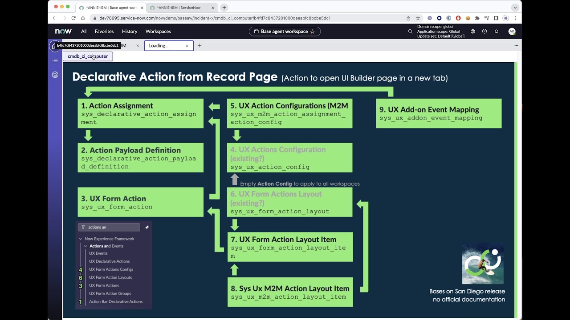Click the cmdb_ci_computer button
Screen dimensions: 570x320
88,56
